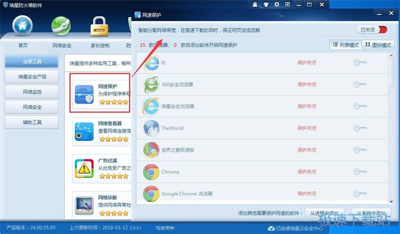Select the 辅助工具 category
The height and width of the screenshot is (234, 400).
click(x=32, y=122)
